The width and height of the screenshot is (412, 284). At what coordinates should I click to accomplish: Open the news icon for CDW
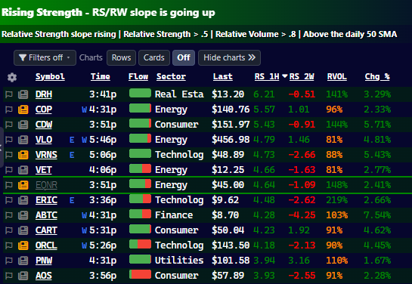pos(23,125)
